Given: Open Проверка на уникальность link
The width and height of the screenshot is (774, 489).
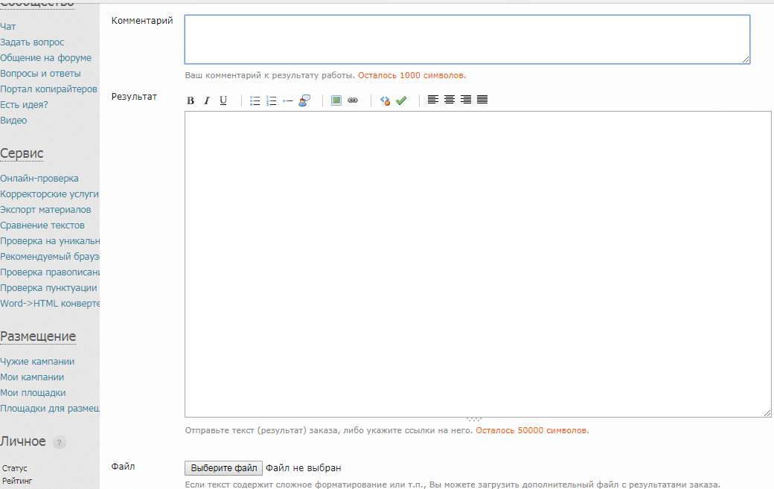Looking at the screenshot, I should (49, 241).
